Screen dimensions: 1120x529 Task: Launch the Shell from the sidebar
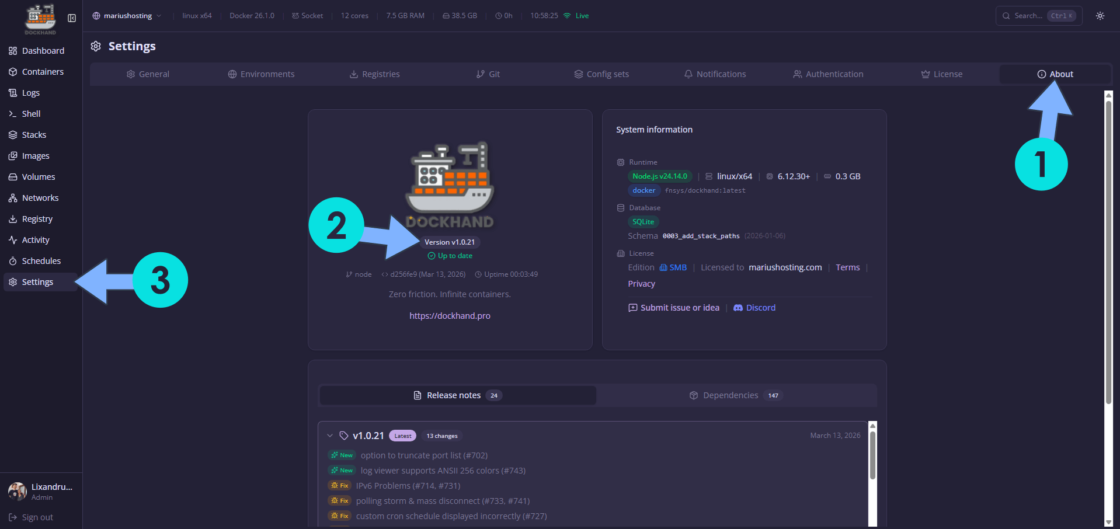pyautogui.click(x=31, y=113)
